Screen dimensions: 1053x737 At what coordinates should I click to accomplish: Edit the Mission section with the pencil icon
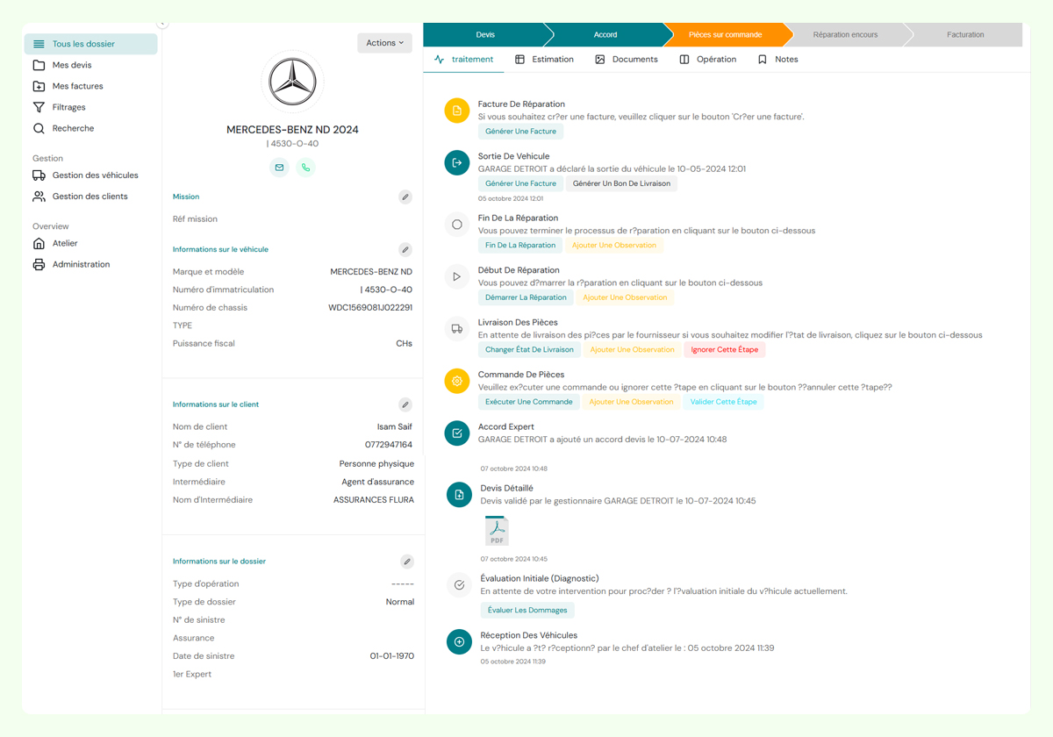point(405,197)
